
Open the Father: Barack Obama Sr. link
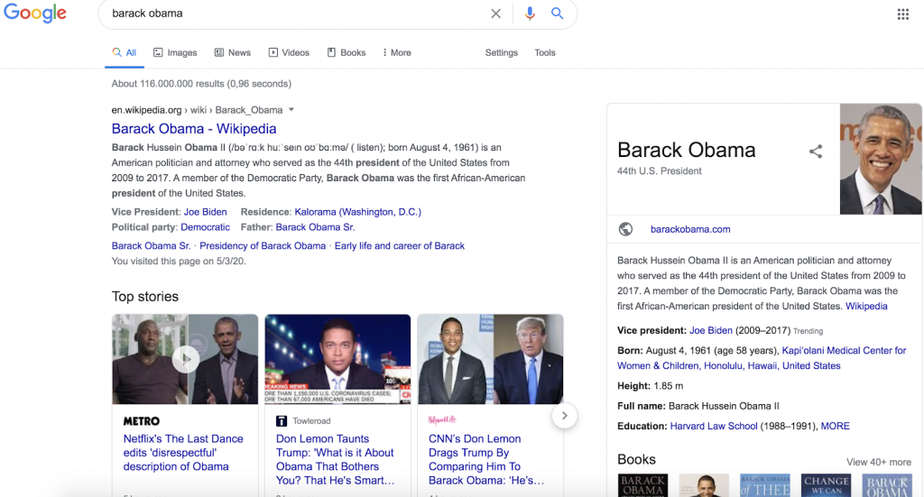click(315, 227)
